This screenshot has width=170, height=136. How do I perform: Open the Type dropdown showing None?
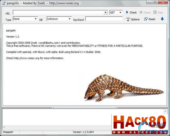point(25,19)
